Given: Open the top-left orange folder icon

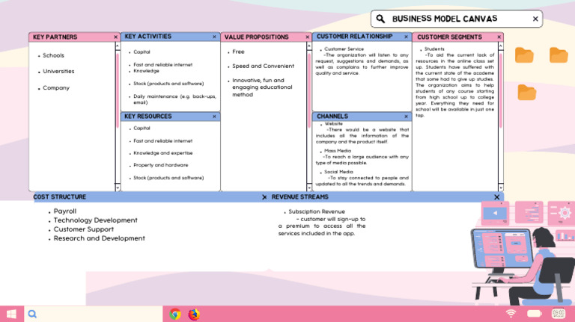Looking at the screenshot, I should pos(524,55).
